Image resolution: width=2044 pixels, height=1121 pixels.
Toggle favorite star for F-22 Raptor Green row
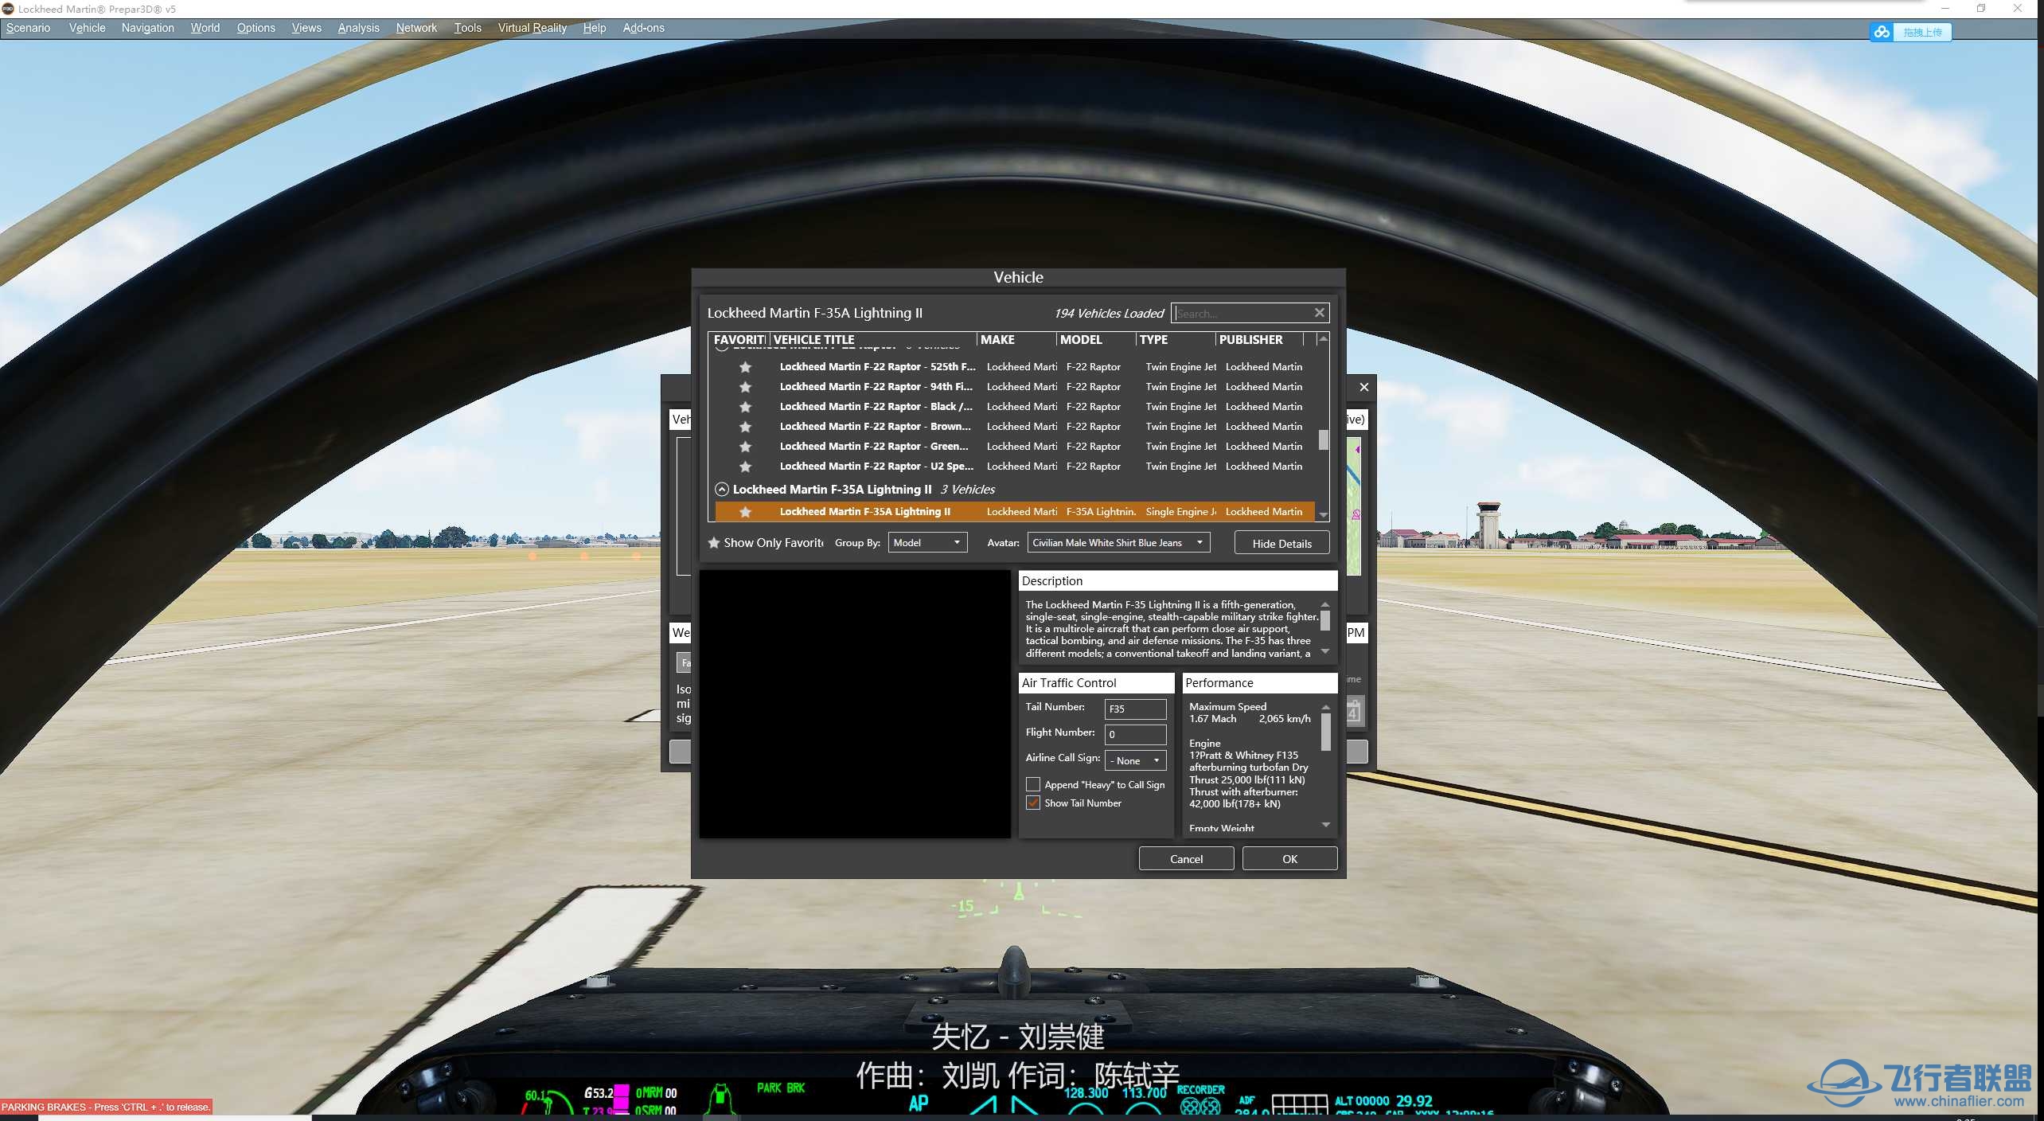745,447
